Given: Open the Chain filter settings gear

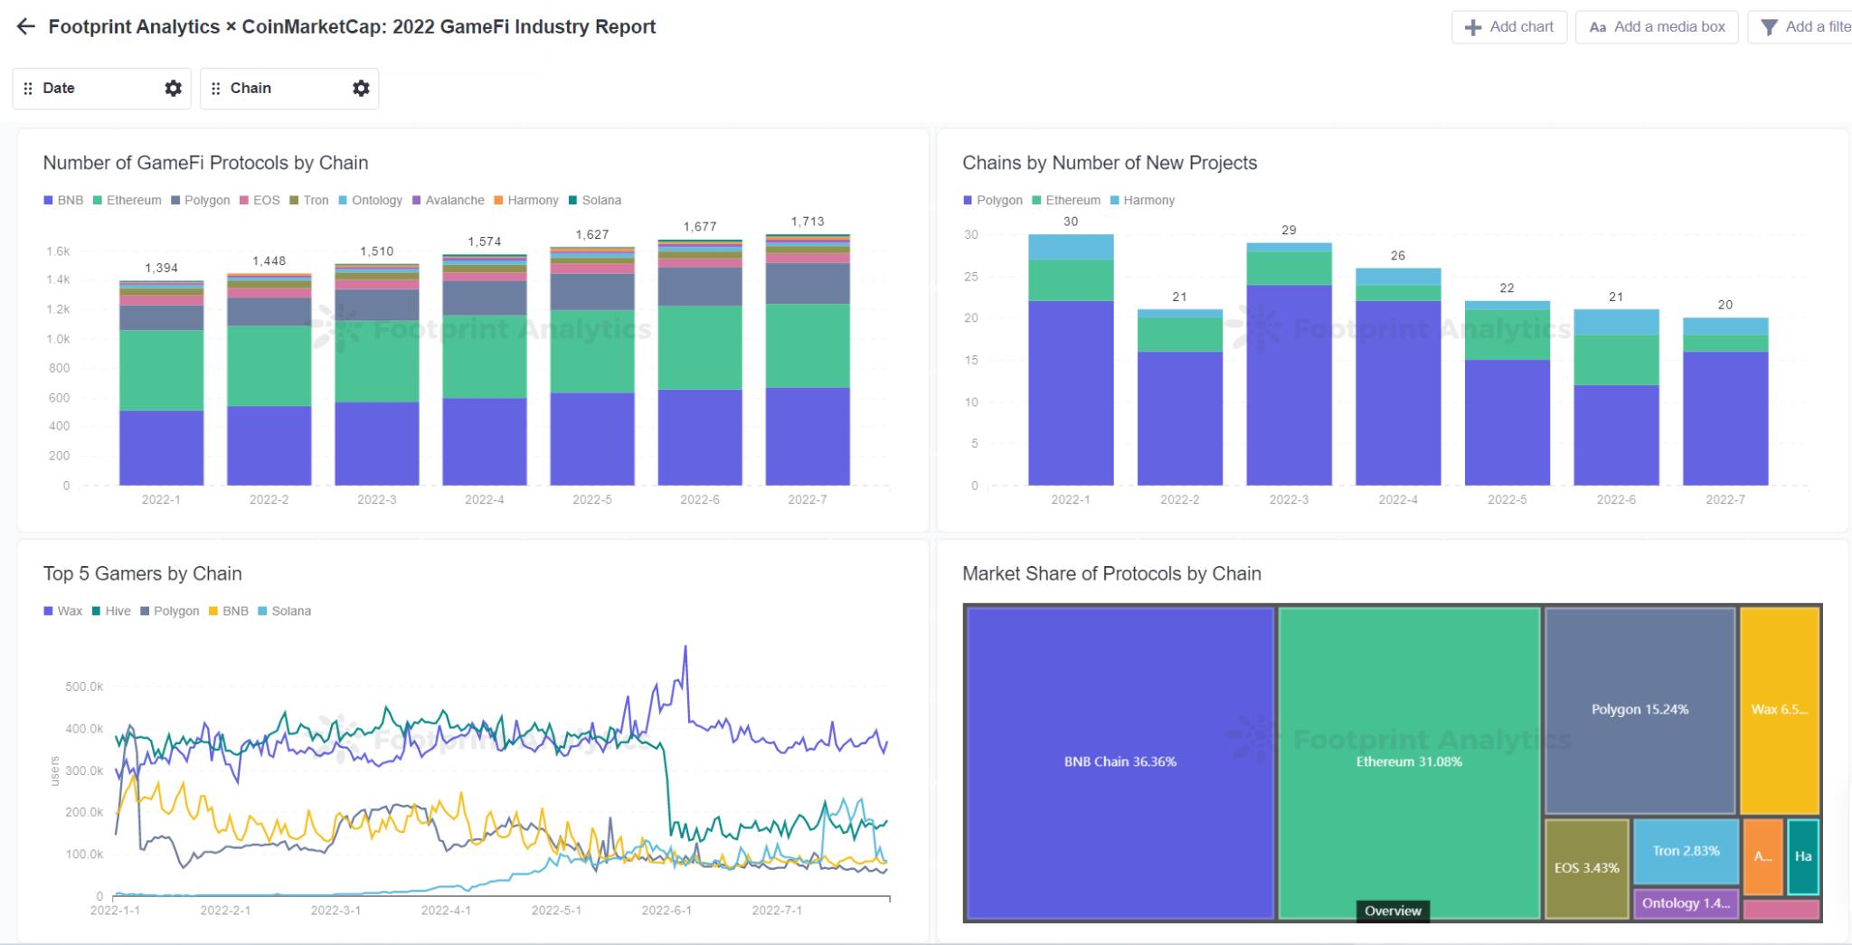Looking at the screenshot, I should [361, 88].
